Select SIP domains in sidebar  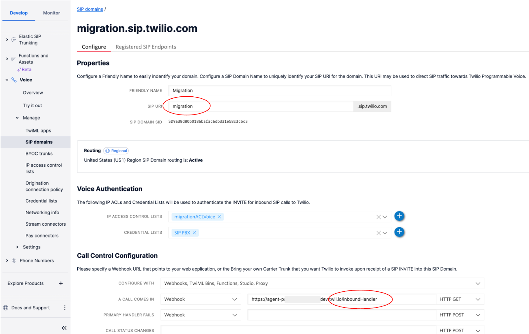36,142
